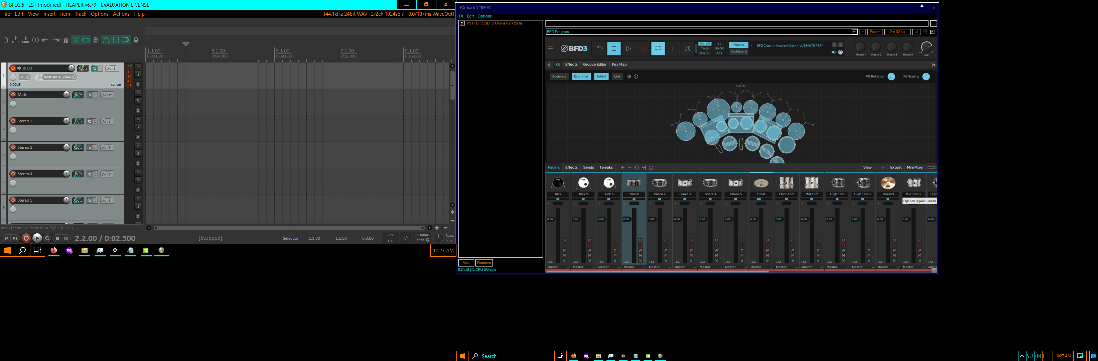
Task: Enable BFD3 VST checkbox in FX list
Action: (x=462, y=23)
